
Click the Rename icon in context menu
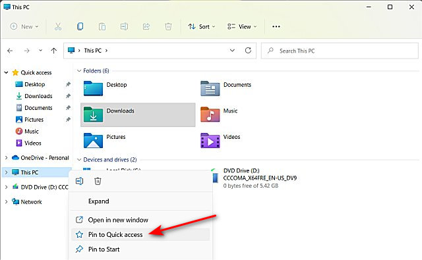point(79,181)
